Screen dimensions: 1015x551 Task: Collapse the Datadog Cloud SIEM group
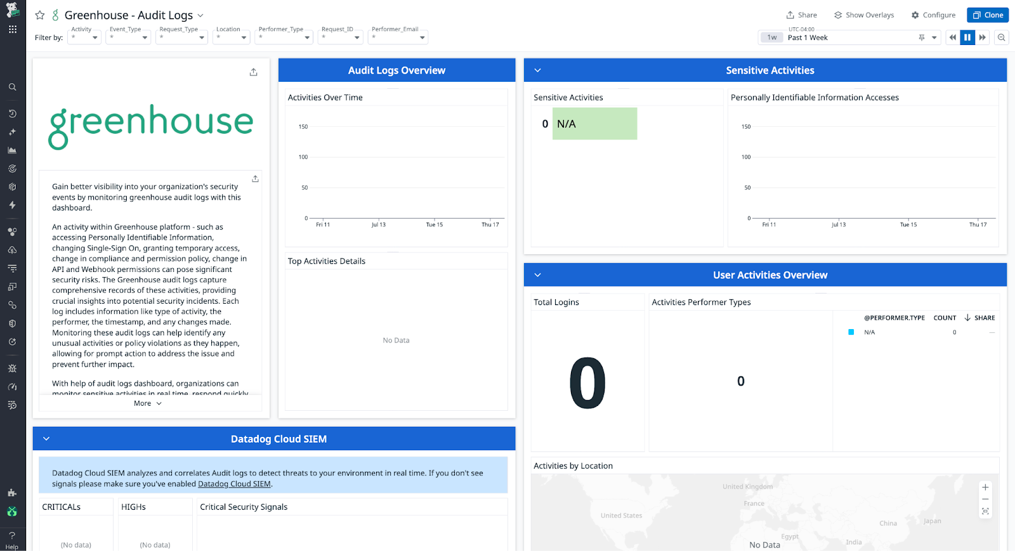46,439
